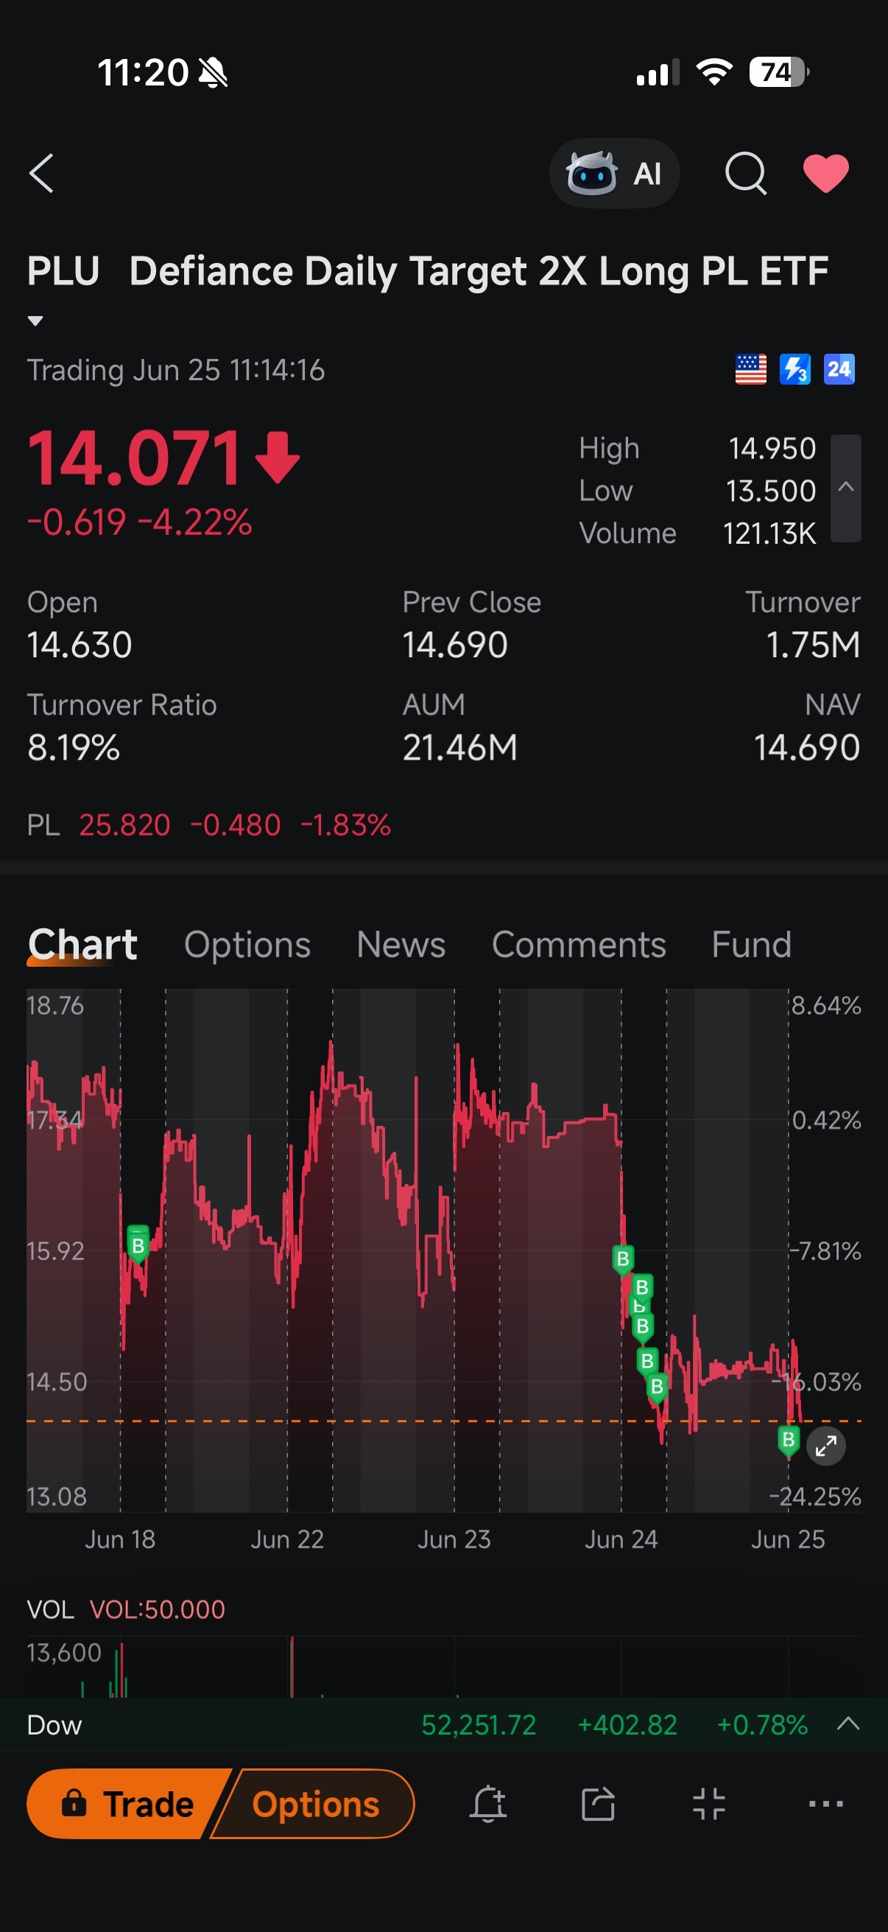
Task: Switch to the Comments tab
Action: 579,944
